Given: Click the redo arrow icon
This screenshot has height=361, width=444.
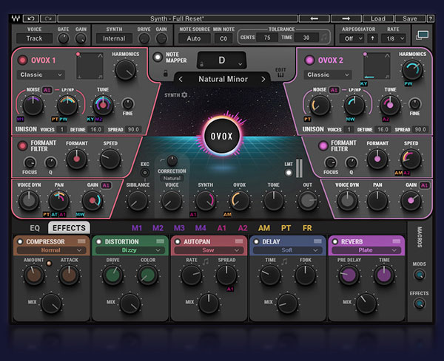Looking at the screenshot, I should [48, 18].
